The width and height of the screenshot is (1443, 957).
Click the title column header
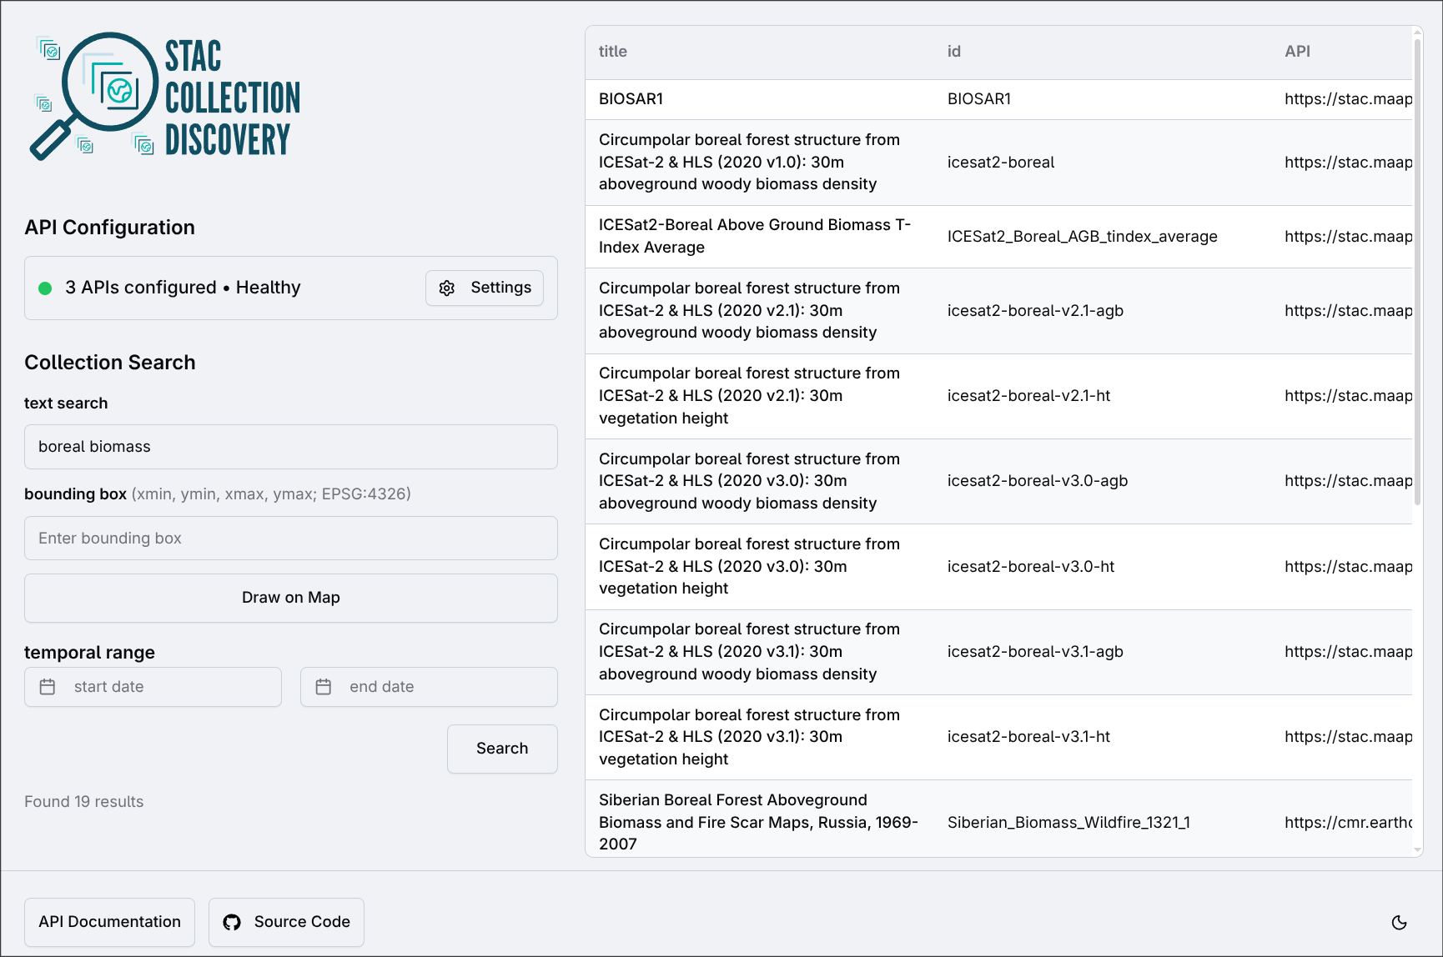coord(613,52)
